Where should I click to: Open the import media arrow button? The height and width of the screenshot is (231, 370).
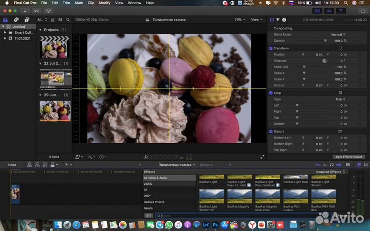[x=25, y=11]
